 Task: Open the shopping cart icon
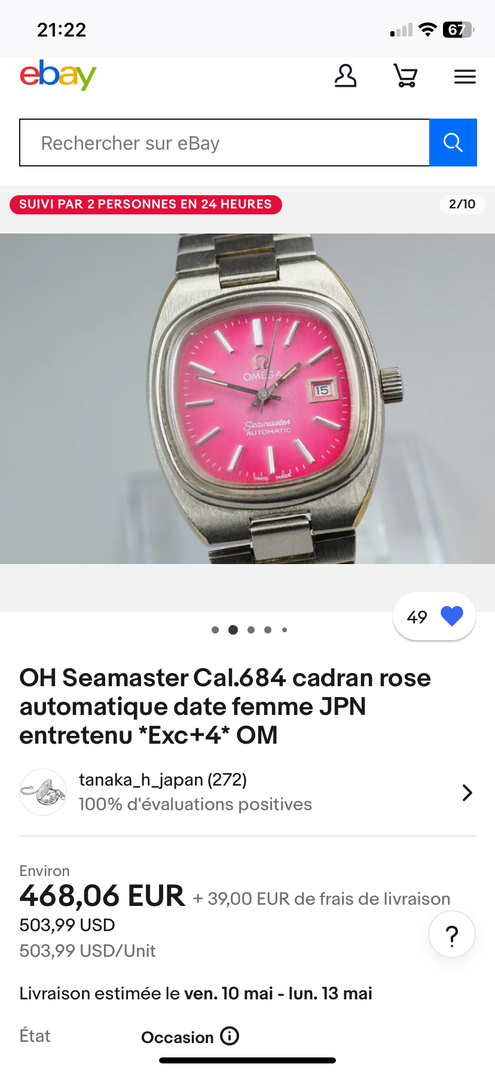[x=405, y=76]
